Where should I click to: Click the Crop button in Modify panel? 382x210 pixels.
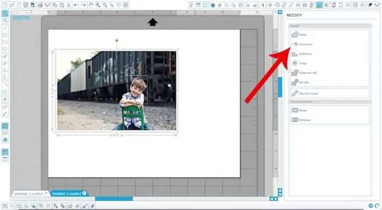330,63
